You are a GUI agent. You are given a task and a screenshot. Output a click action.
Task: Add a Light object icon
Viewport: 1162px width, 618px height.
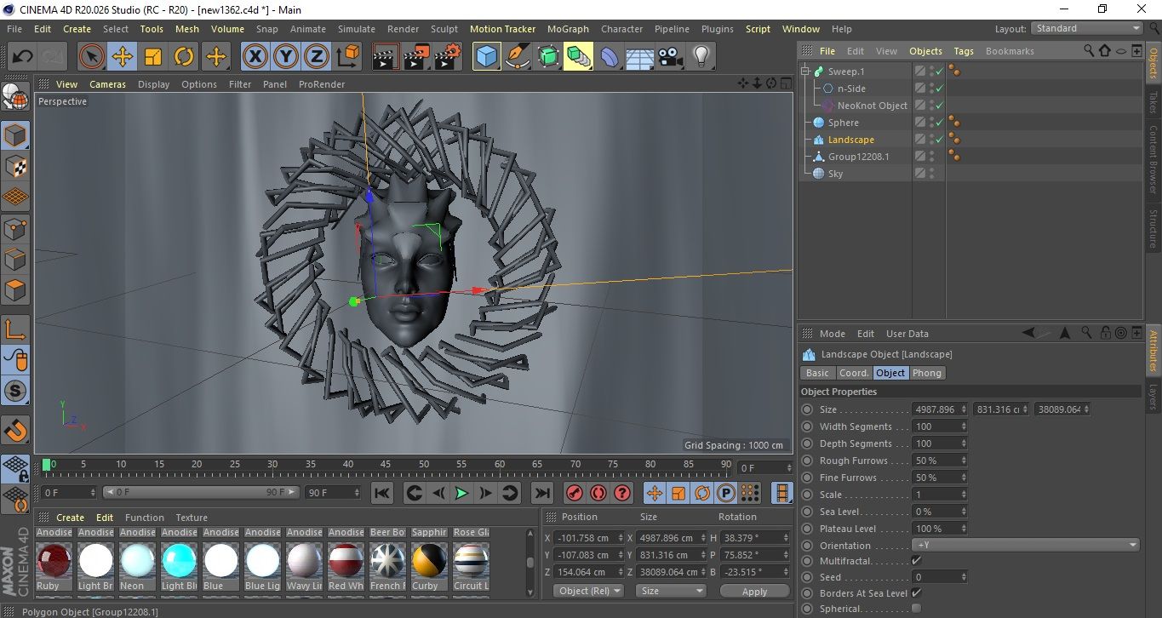701,57
